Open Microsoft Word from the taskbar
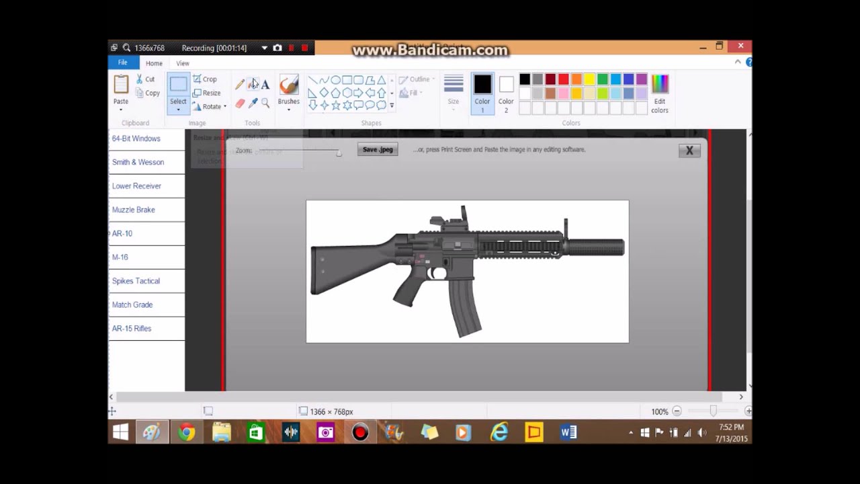 568,432
